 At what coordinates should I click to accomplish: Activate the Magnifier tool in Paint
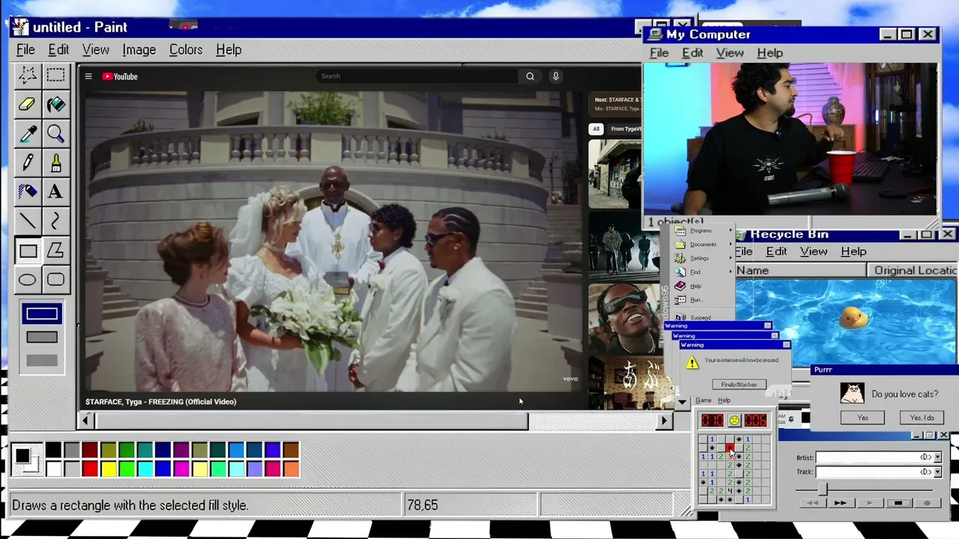point(55,133)
